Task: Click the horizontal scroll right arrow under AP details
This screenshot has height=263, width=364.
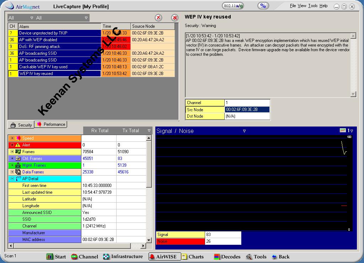Action: (143, 245)
